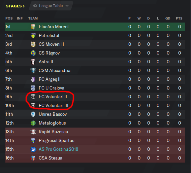Click the Metaloglobus green crest icon
Screen dimensions: 191x173
coord(33,123)
